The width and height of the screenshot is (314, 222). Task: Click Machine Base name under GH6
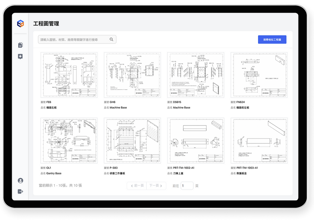point(118,108)
